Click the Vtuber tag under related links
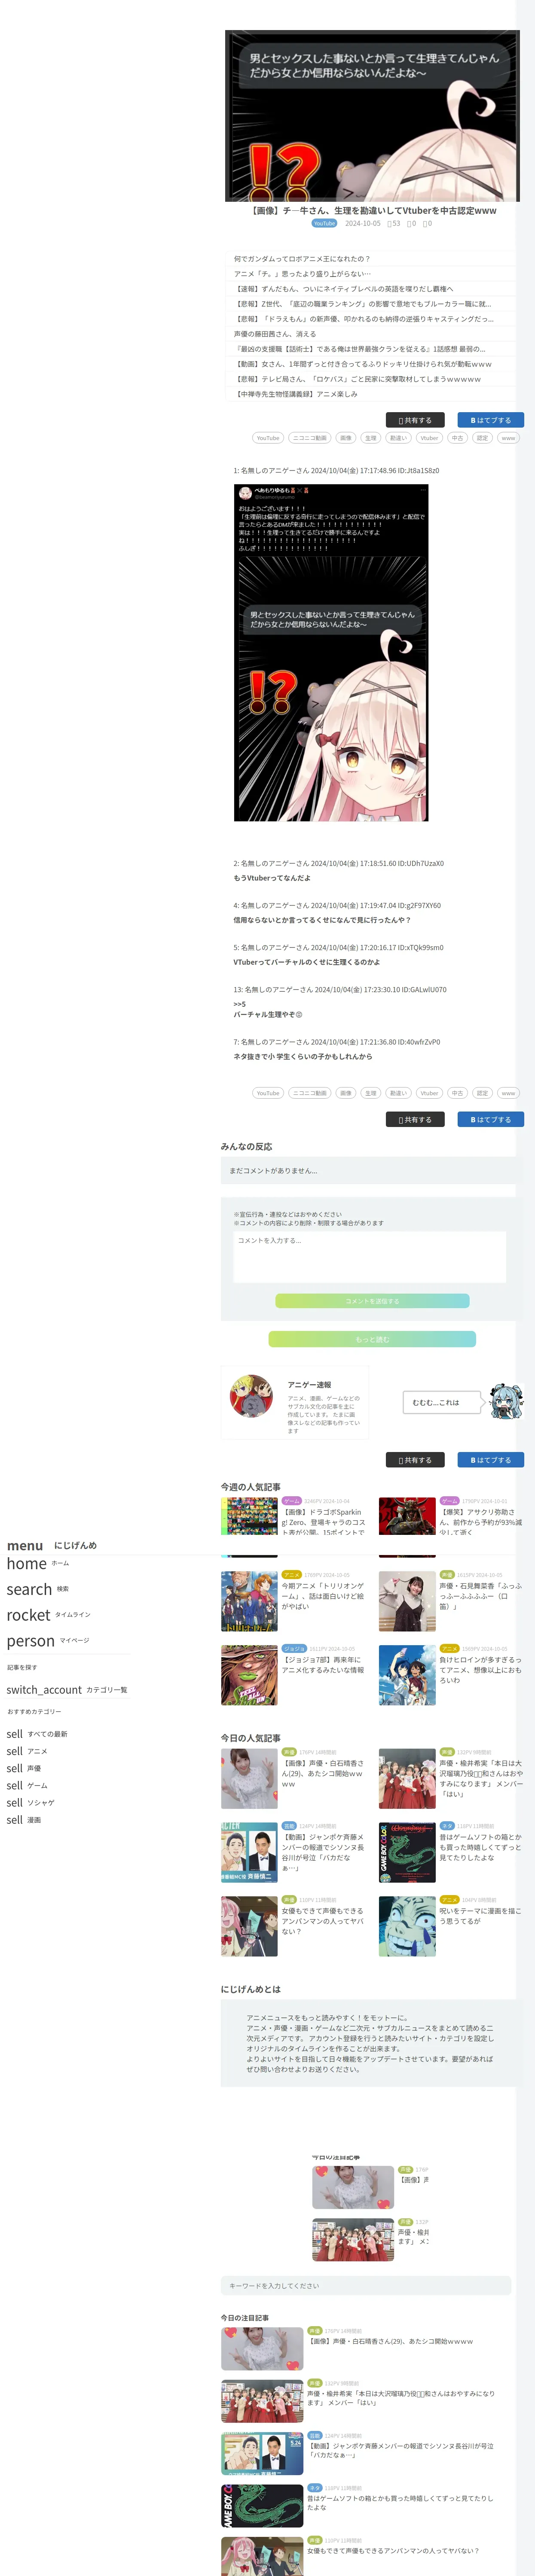The image size is (535, 2576). point(429,438)
